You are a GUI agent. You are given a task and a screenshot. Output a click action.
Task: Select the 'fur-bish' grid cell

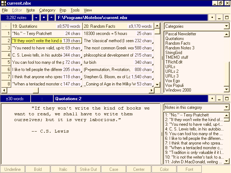click(118, 62)
